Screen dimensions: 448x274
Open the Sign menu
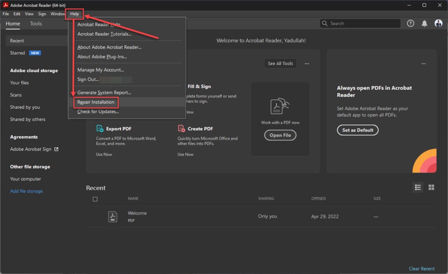[42, 14]
